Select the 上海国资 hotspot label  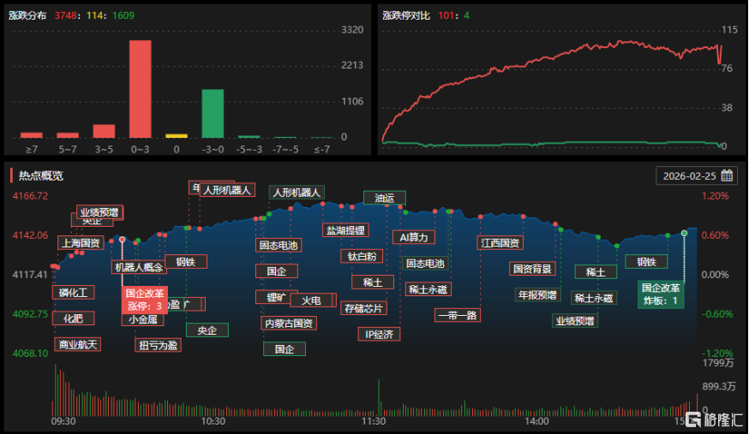tap(81, 243)
